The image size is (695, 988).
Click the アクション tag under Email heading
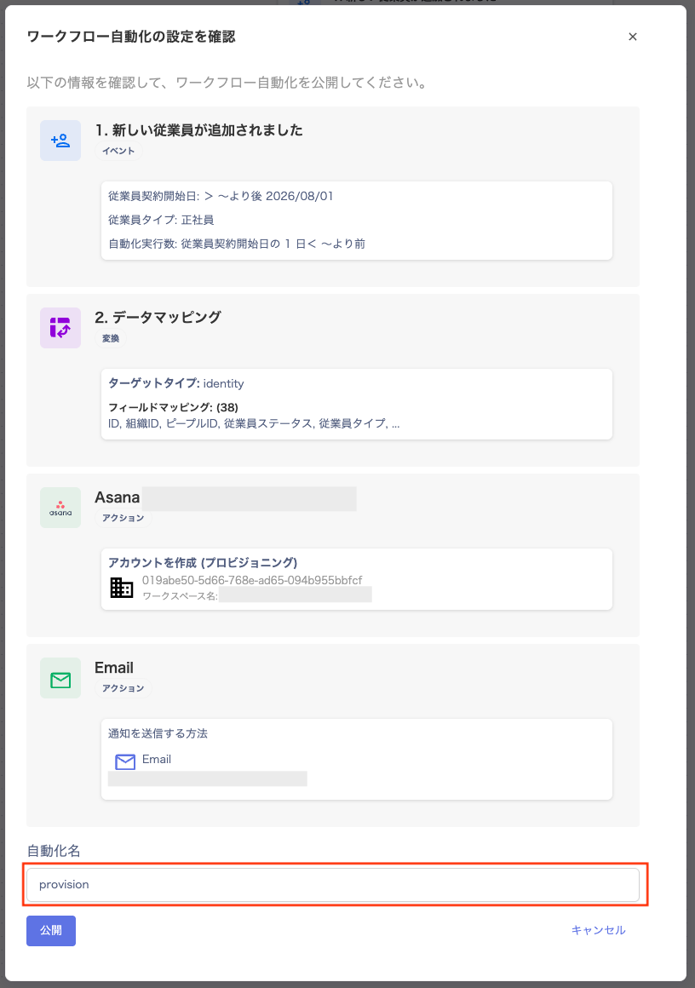[x=123, y=688]
